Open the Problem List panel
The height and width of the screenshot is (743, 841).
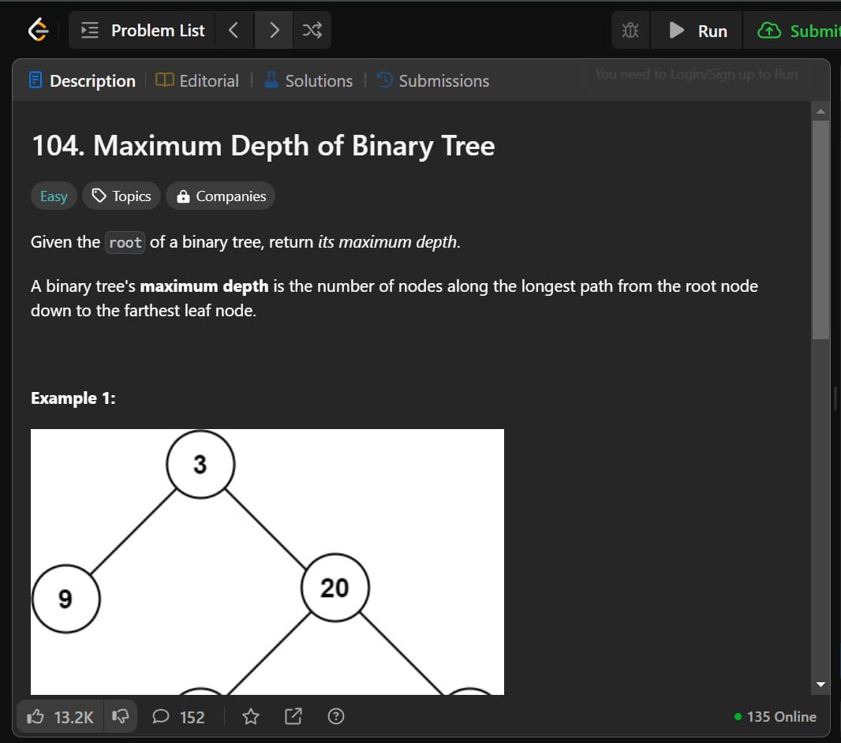click(x=142, y=30)
